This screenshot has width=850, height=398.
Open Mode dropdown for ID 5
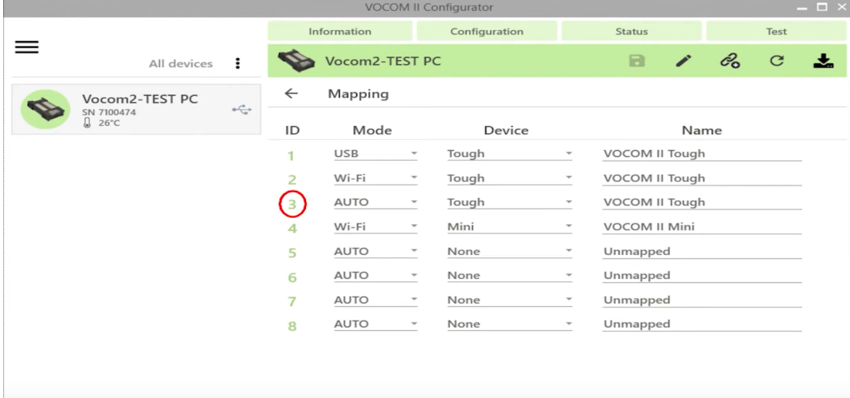pyautogui.click(x=375, y=252)
